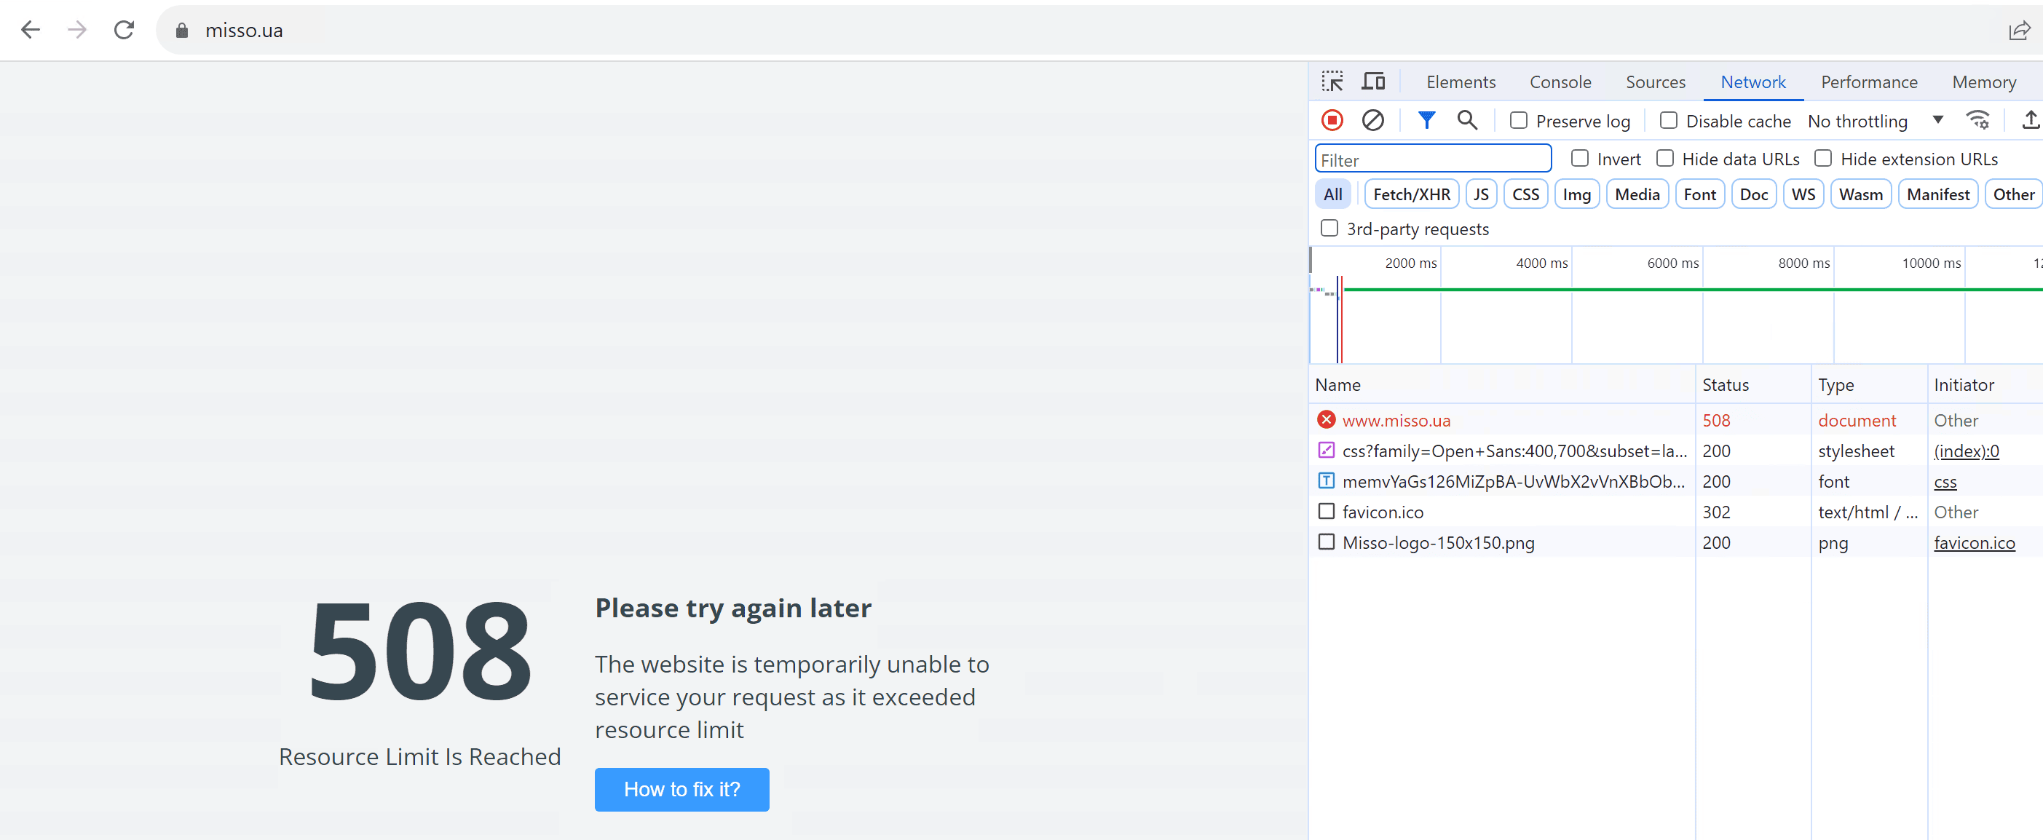
Task: Focus the network Filter text field
Action: [1432, 159]
